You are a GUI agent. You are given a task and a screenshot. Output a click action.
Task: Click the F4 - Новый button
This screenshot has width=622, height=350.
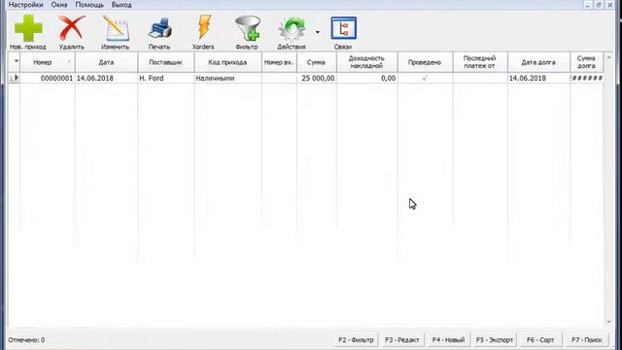[x=448, y=339]
